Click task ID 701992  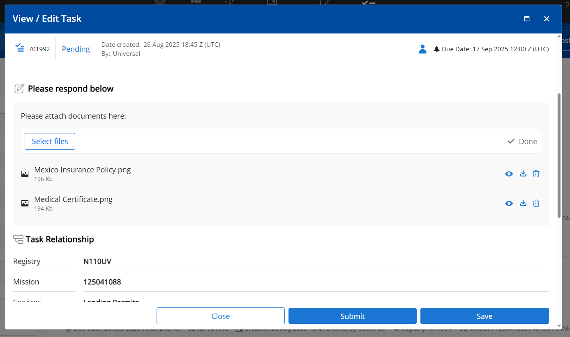(39, 49)
